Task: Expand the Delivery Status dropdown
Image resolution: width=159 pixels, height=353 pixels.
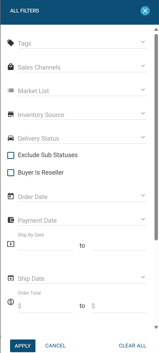Action: click(82, 139)
